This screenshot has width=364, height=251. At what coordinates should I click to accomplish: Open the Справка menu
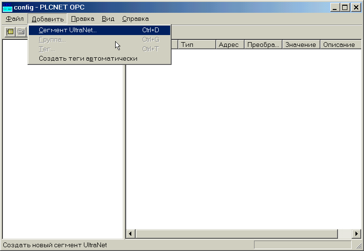tap(136, 19)
